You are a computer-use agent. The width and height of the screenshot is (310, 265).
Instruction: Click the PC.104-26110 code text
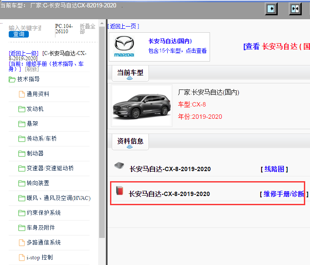64,29
